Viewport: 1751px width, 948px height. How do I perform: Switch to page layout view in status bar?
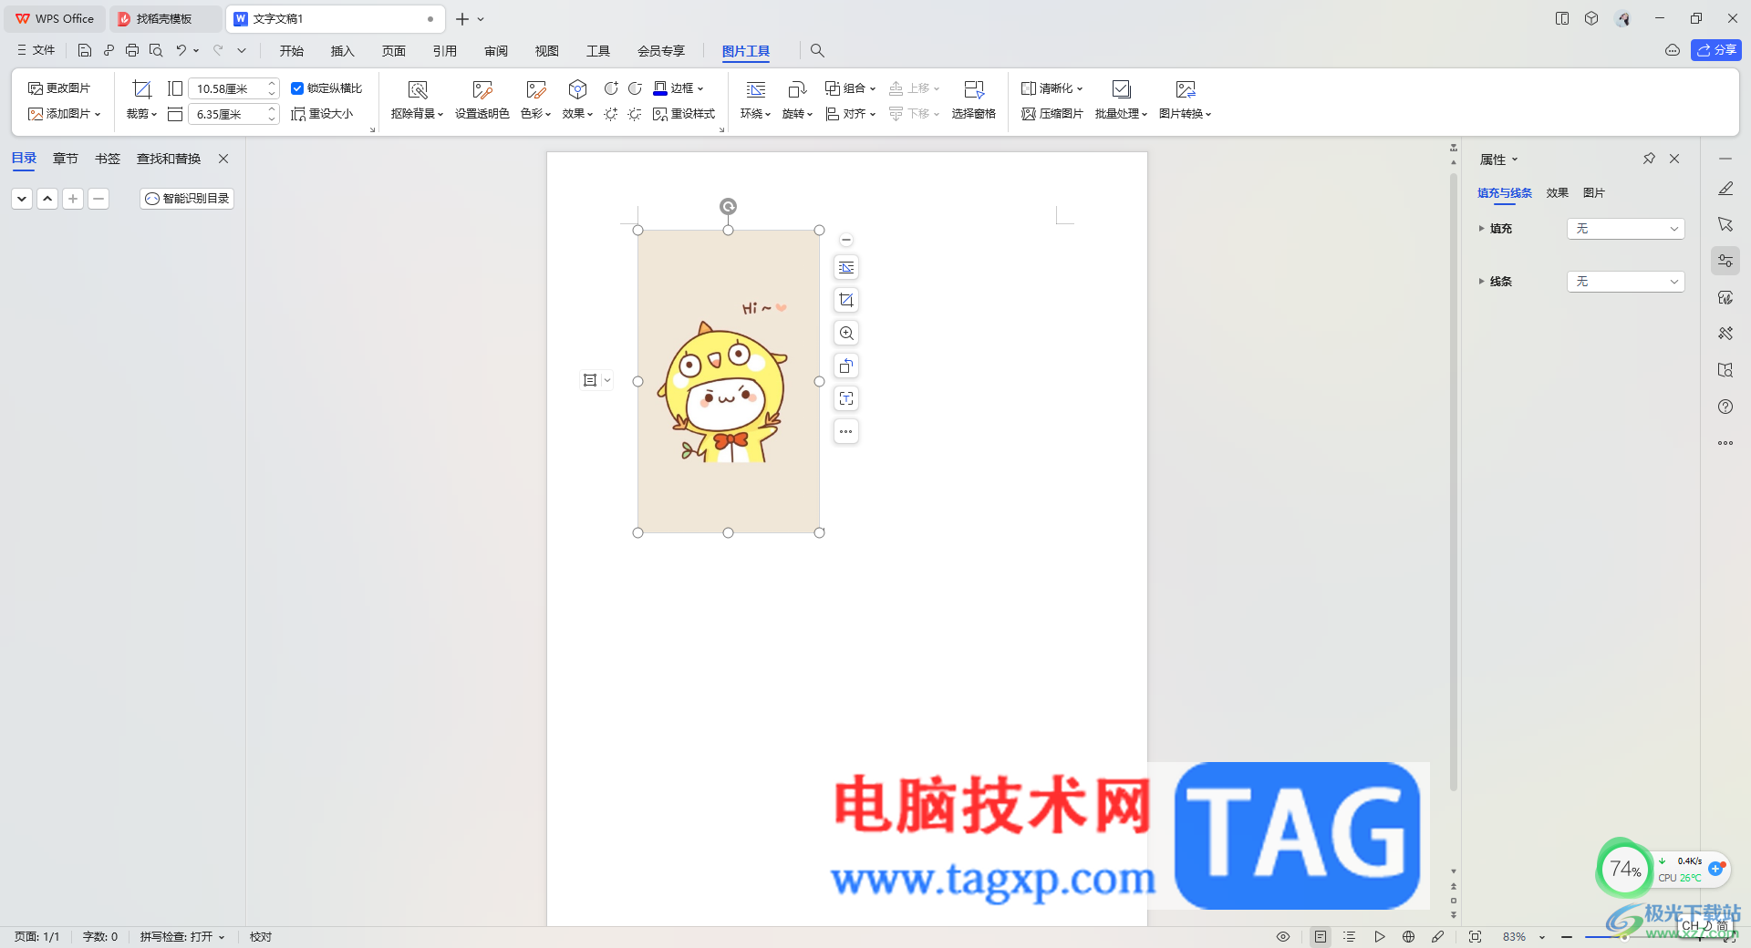tap(1321, 936)
